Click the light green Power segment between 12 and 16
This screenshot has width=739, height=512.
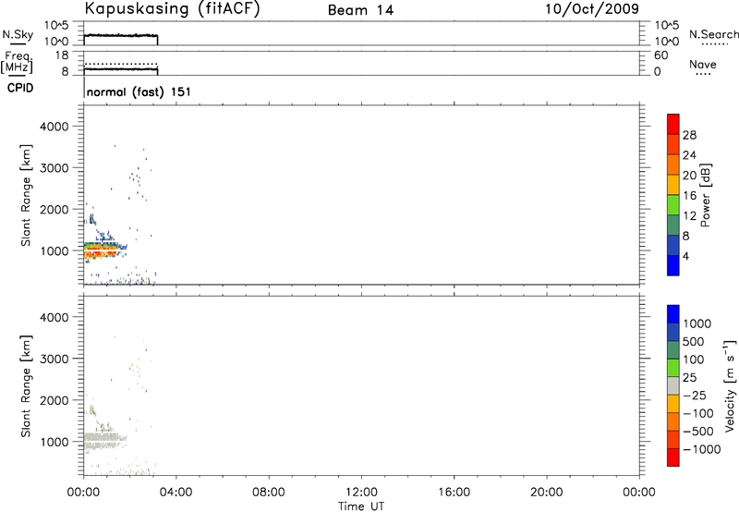tap(673, 204)
